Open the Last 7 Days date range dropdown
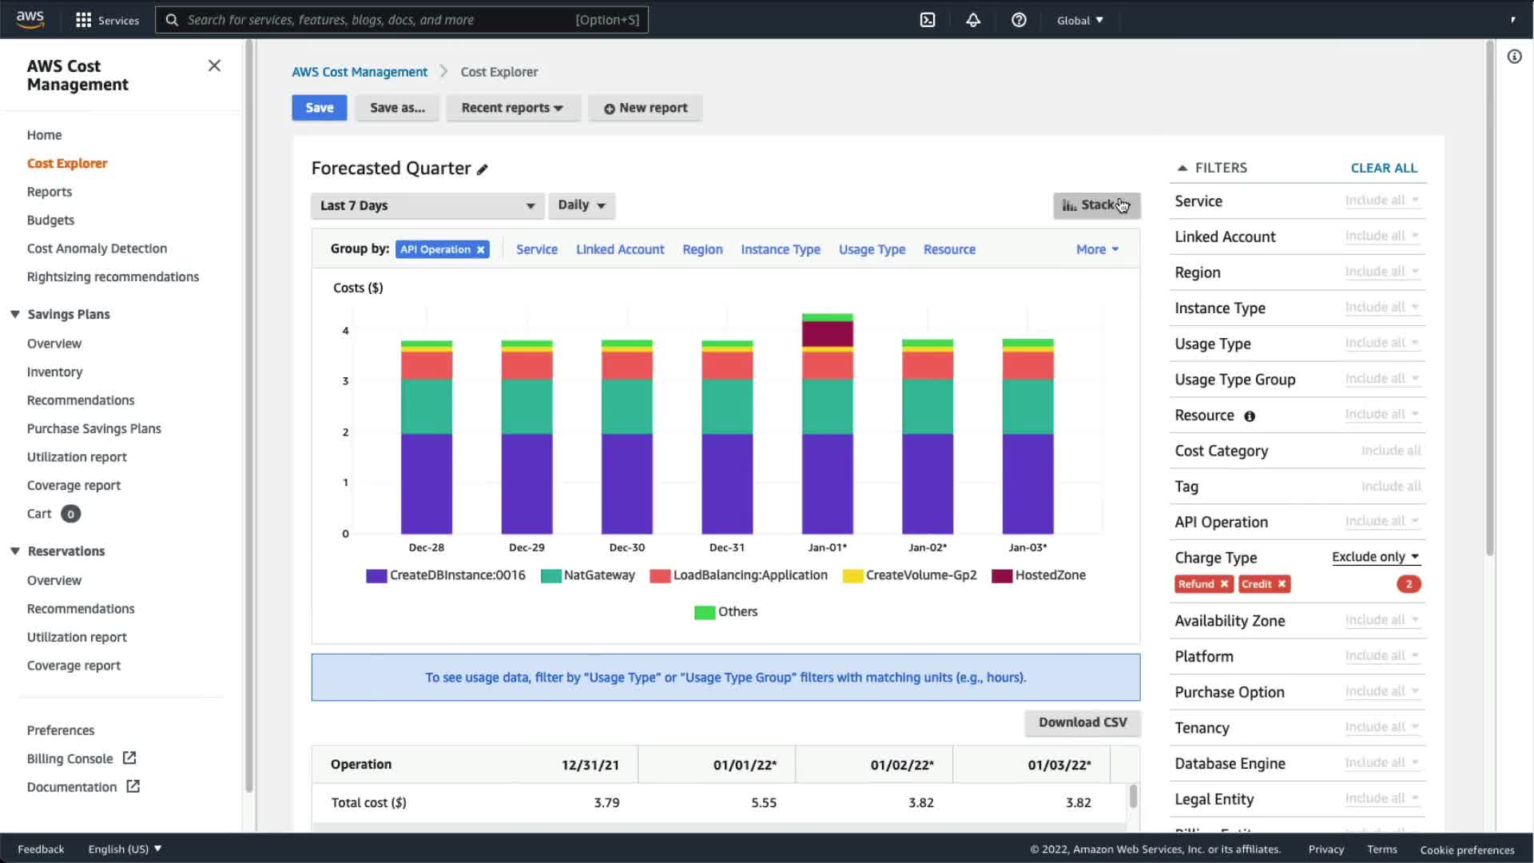This screenshot has height=863, width=1534. point(427,206)
